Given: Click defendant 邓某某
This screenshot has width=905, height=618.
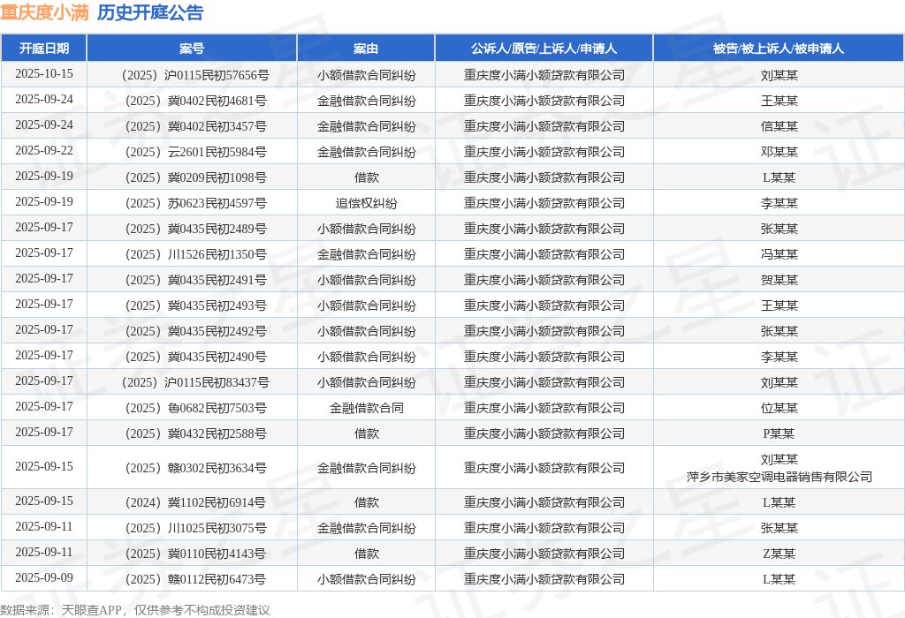Looking at the screenshot, I should (779, 152).
